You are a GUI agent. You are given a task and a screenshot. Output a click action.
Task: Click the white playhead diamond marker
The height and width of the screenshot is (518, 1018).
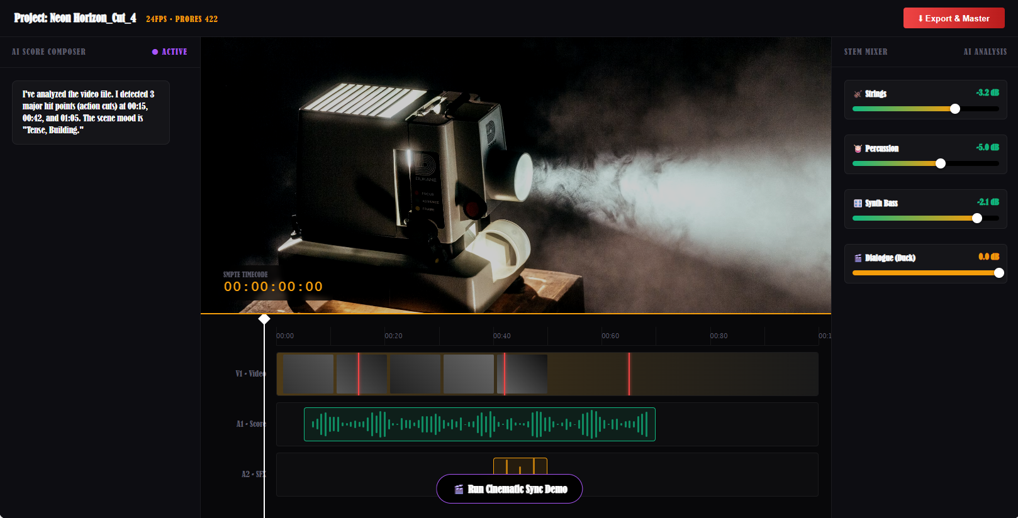264,319
